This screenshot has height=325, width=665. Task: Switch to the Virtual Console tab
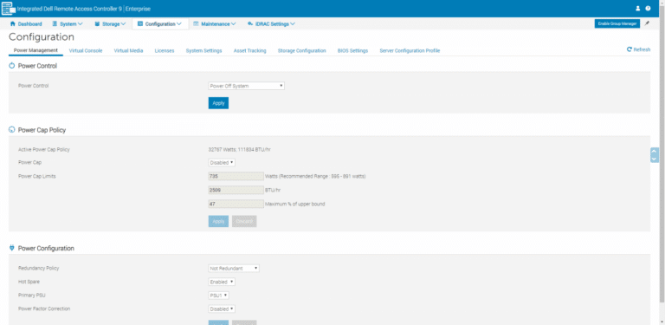point(86,50)
